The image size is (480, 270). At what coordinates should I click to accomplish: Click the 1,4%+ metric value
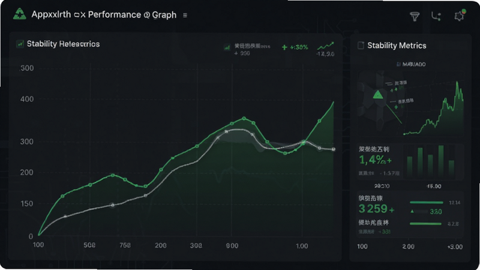click(375, 160)
